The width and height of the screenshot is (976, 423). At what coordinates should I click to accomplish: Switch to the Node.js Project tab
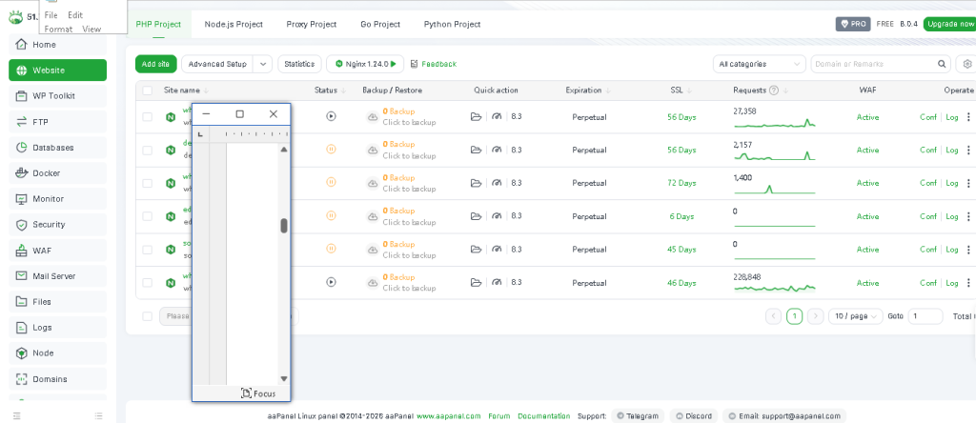234,24
